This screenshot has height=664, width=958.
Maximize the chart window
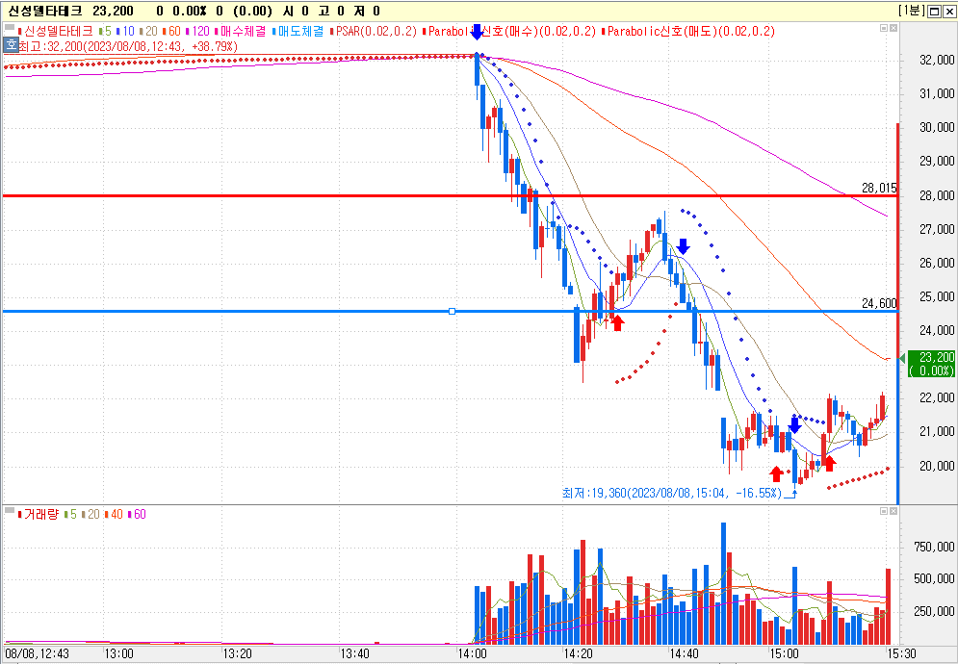(x=935, y=11)
